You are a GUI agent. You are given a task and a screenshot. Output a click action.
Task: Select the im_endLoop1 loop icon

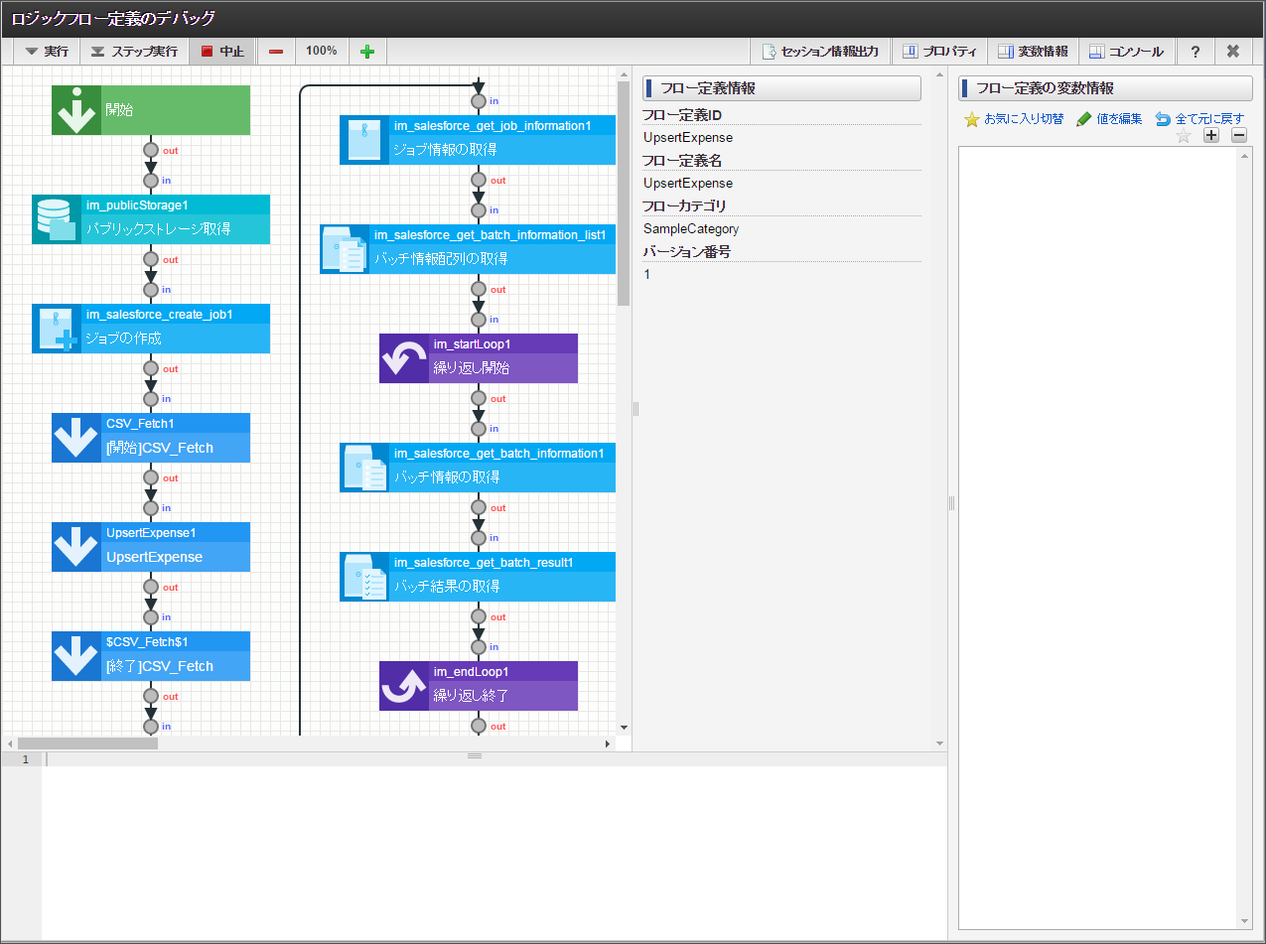click(404, 686)
